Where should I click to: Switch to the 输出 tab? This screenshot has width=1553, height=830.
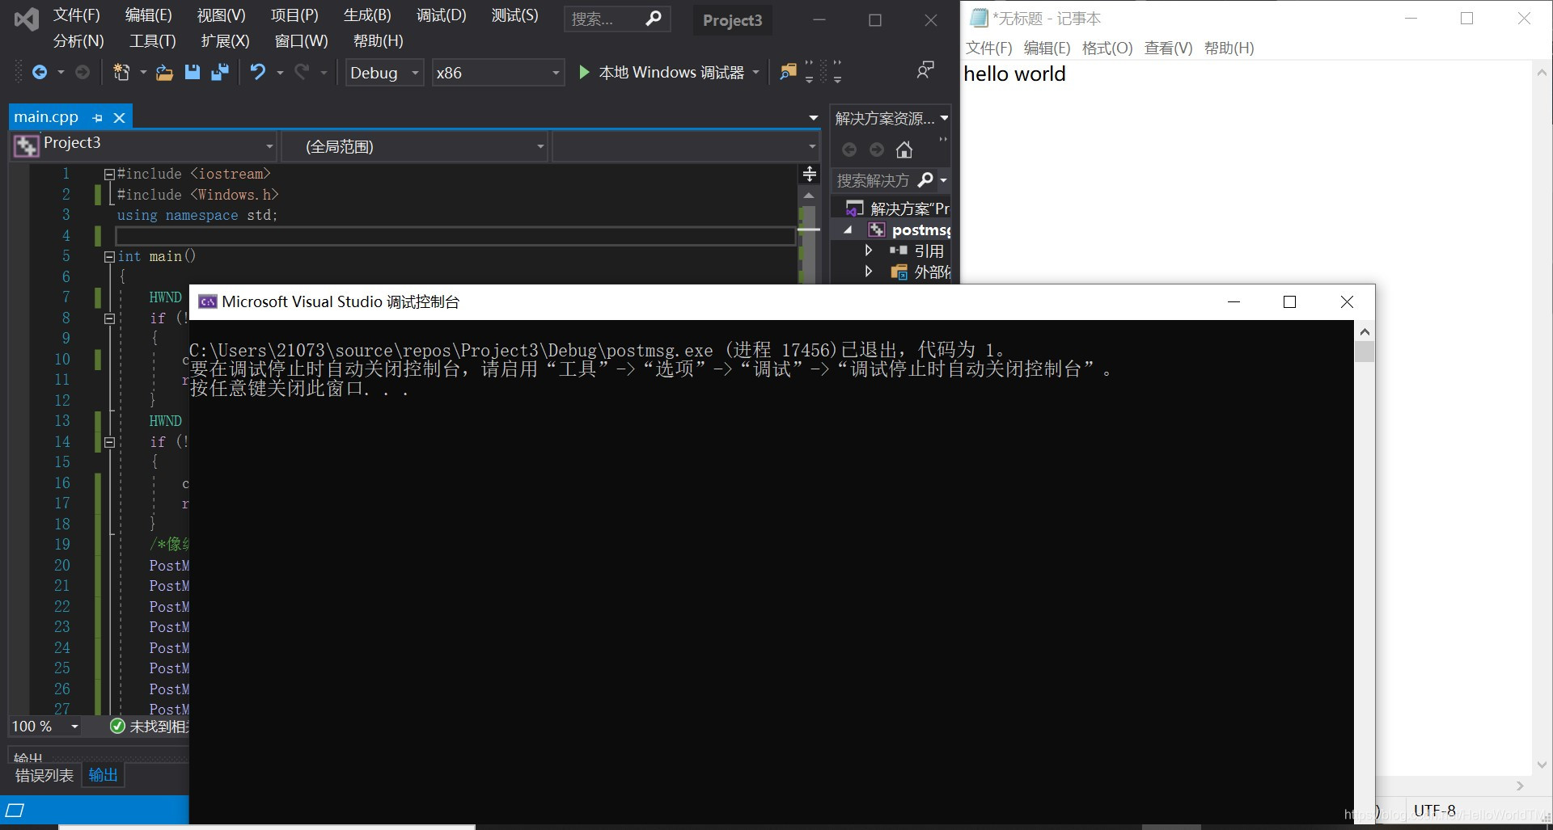pyautogui.click(x=103, y=776)
